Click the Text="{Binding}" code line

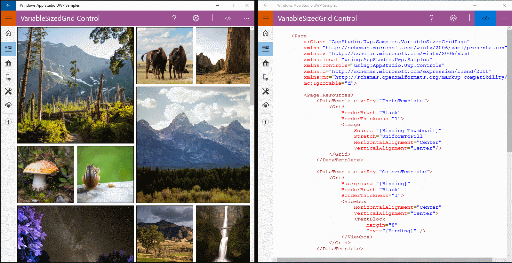396,231
